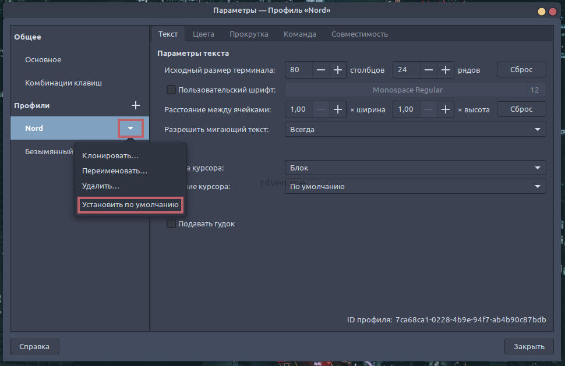Open cursor blinking dropdown По умолчанию

(415, 187)
